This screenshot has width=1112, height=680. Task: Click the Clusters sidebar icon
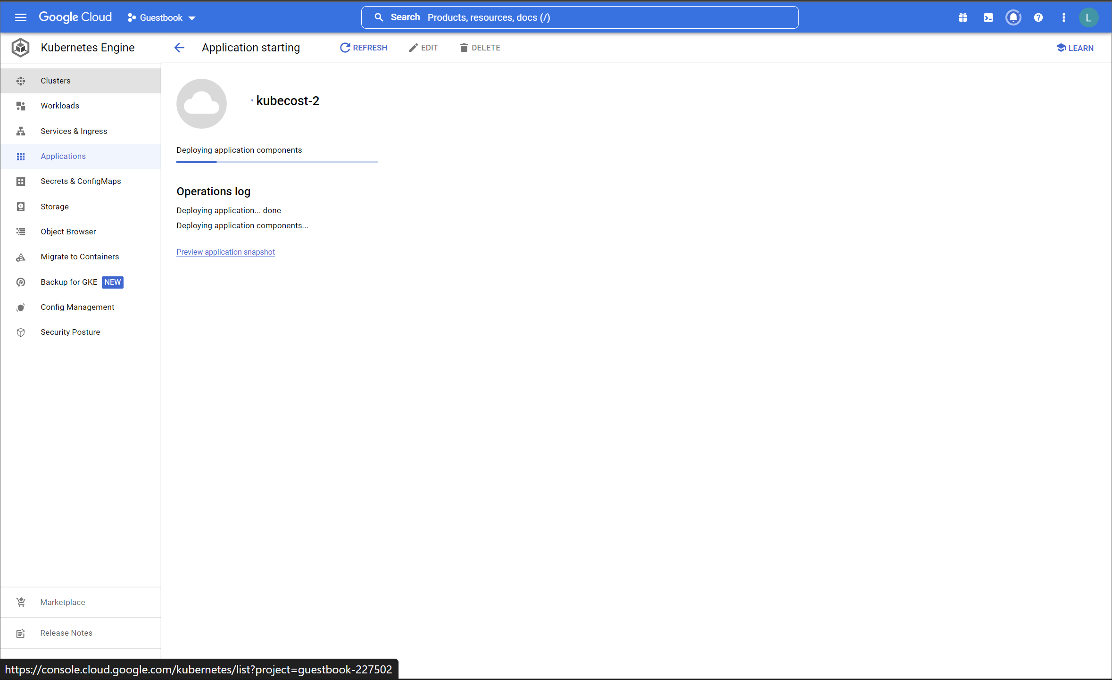pos(21,81)
